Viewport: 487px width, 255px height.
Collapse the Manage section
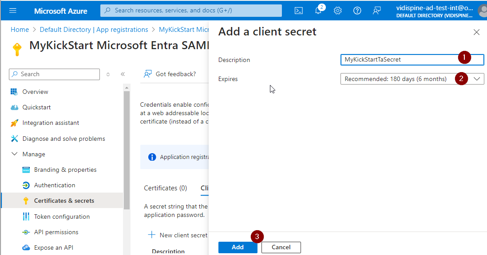pos(14,154)
